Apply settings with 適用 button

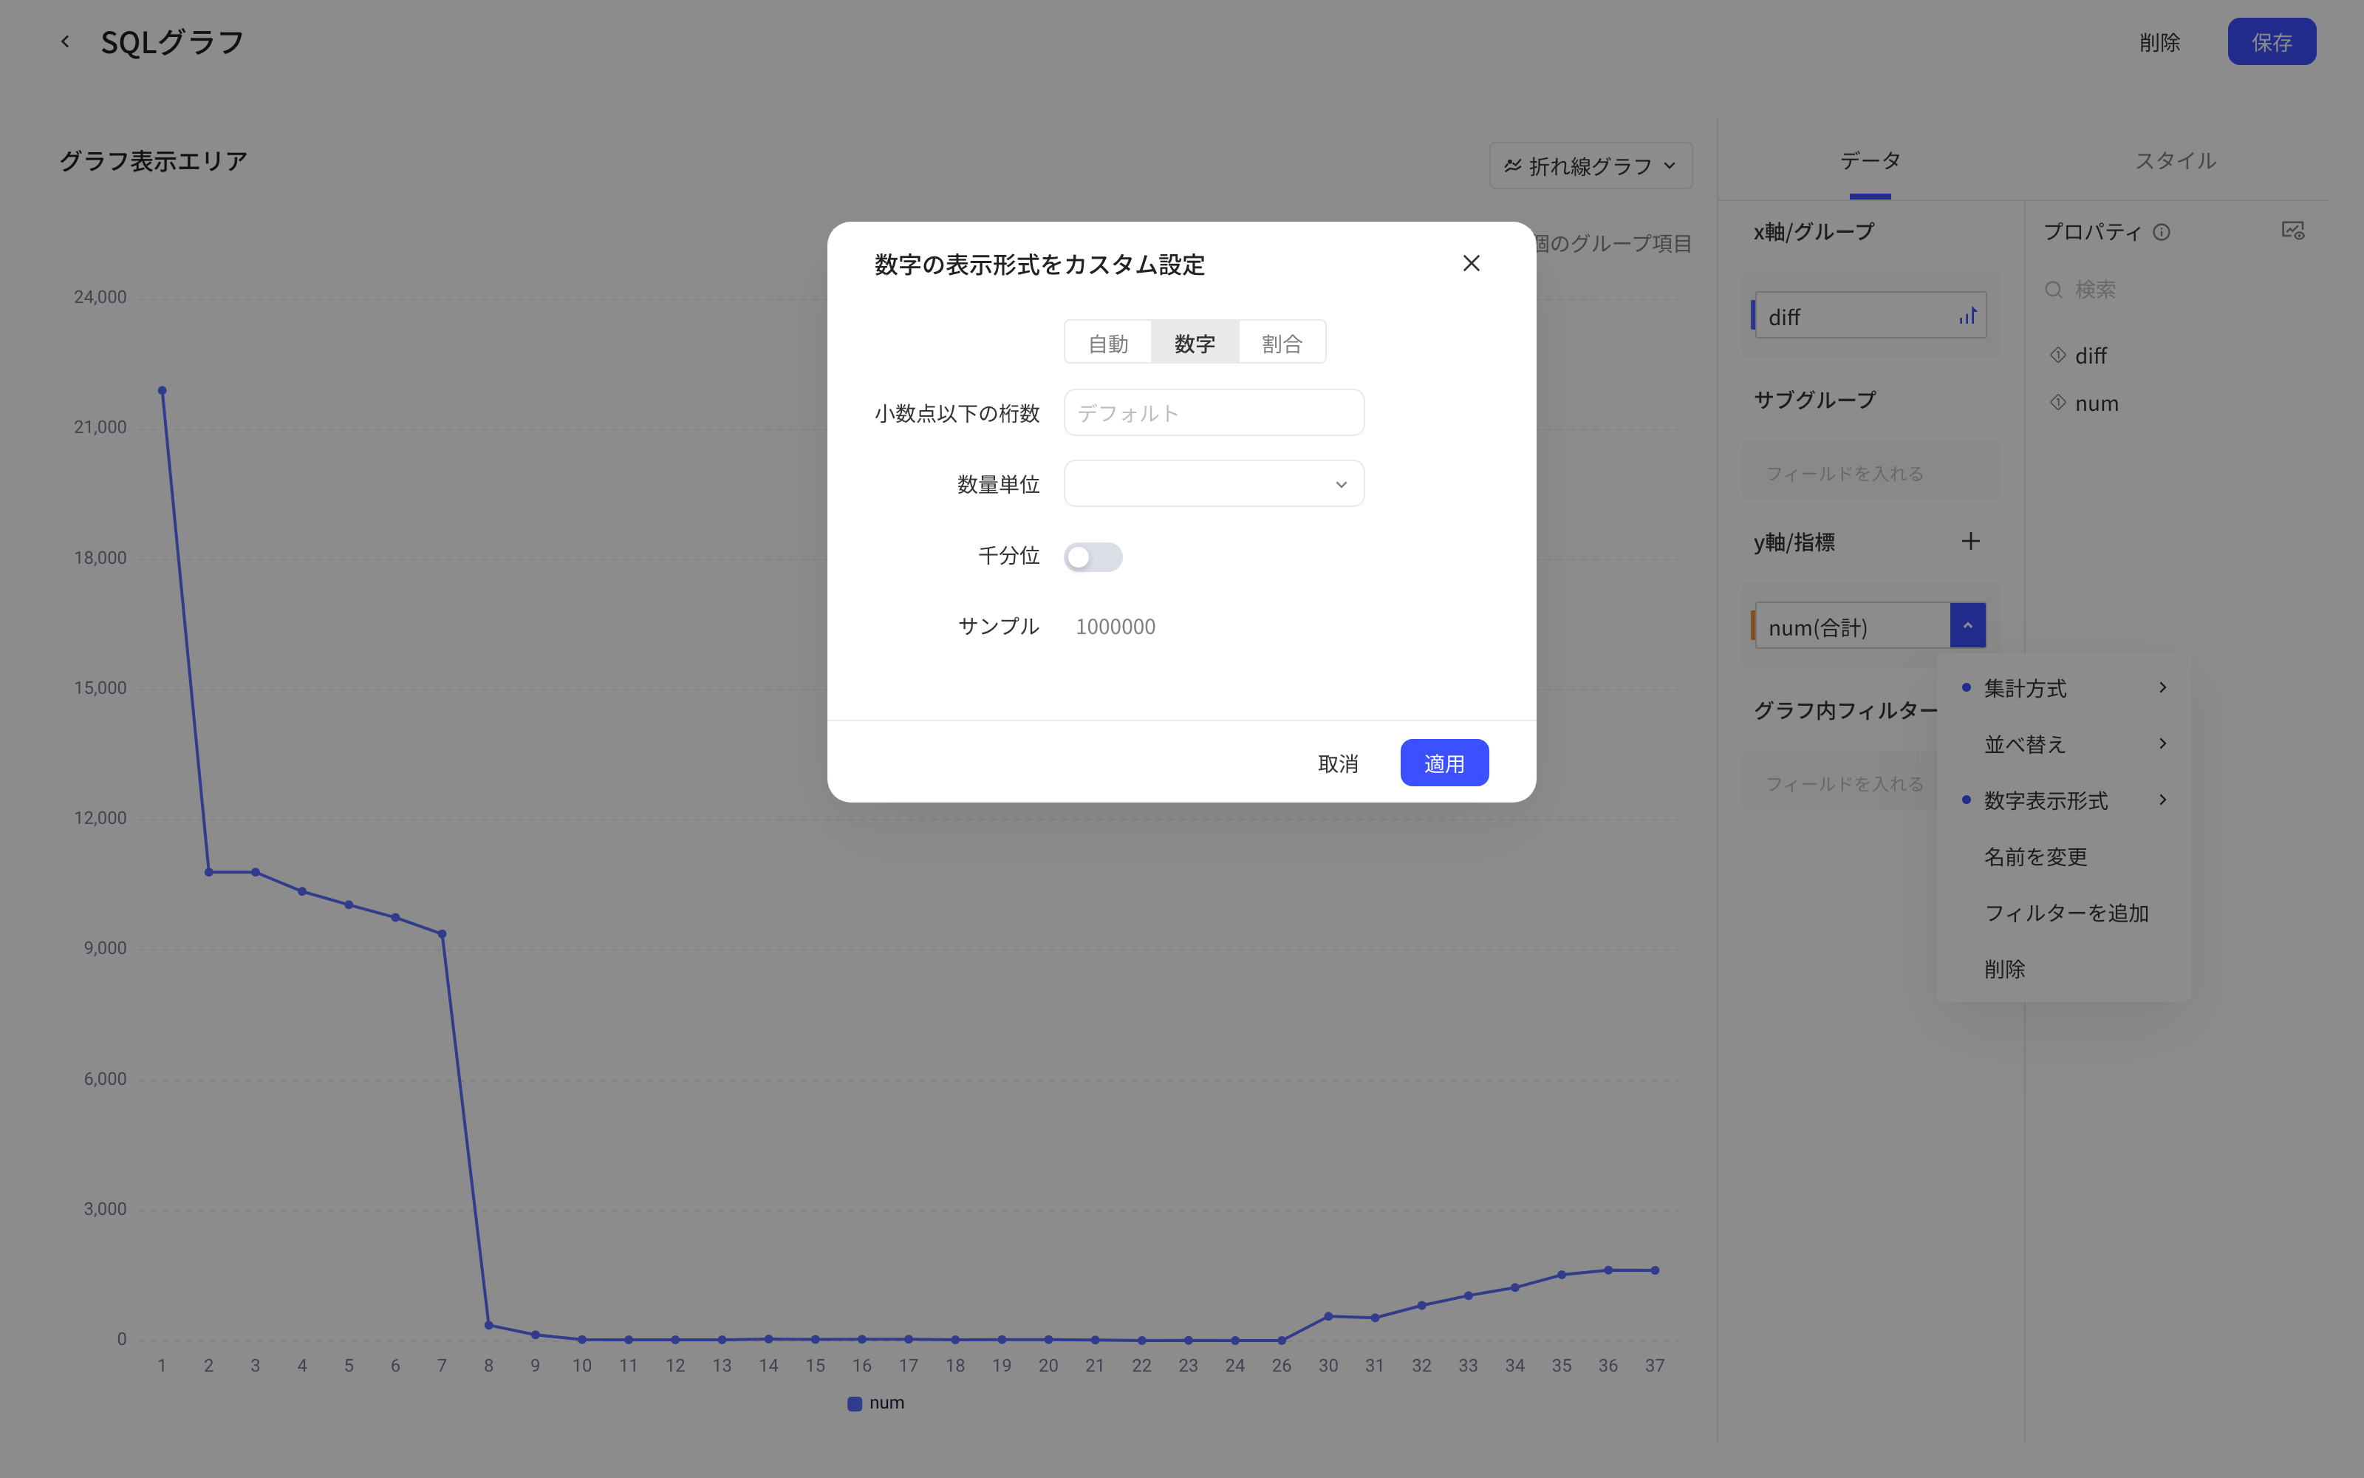1444,763
